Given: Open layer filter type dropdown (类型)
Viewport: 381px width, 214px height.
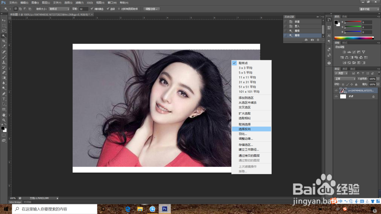Looking at the screenshot, I should tap(341, 73).
